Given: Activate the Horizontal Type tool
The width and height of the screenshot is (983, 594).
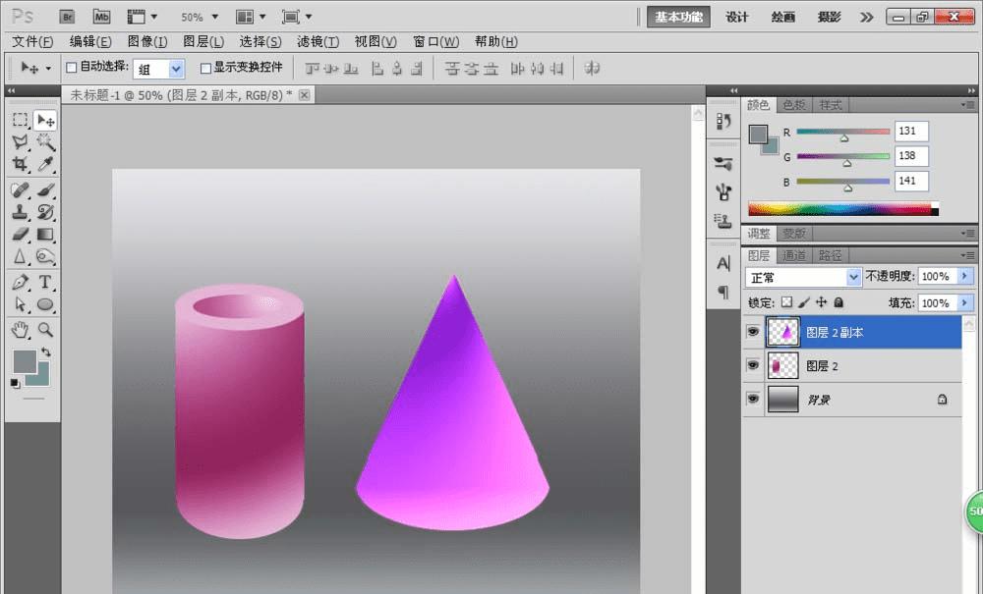Looking at the screenshot, I should pyautogui.click(x=45, y=282).
